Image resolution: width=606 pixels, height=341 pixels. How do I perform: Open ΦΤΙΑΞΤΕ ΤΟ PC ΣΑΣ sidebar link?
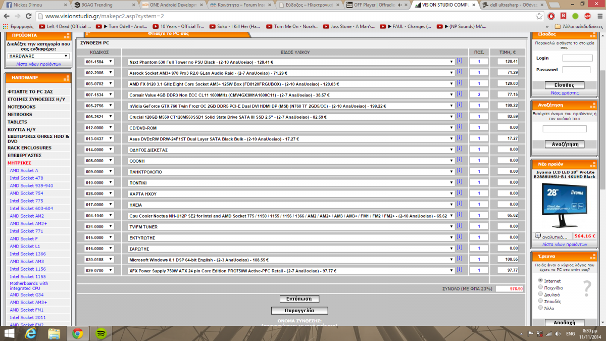pyautogui.click(x=30, y=91)
